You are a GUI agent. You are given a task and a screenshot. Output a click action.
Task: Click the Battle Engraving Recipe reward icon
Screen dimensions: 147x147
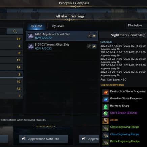(106, 142)
